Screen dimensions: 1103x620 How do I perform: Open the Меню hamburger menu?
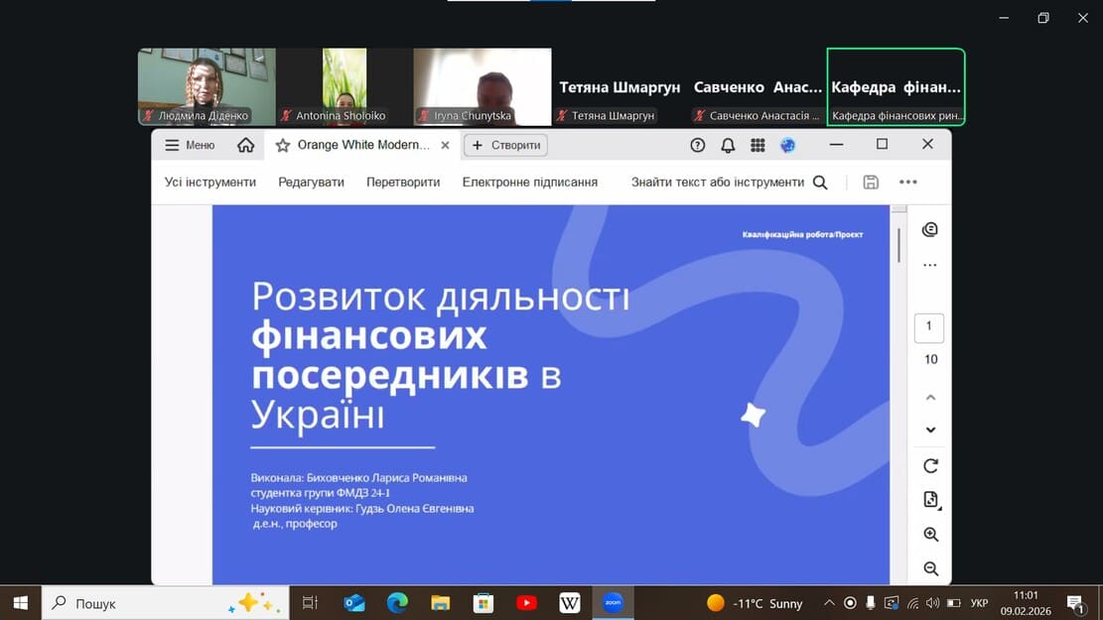click(190, 145)
